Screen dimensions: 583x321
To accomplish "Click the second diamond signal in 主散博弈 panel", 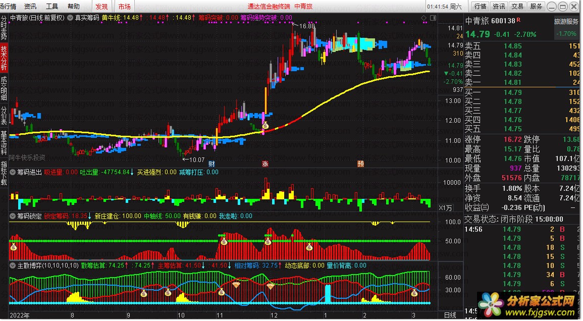I will 271,286.
